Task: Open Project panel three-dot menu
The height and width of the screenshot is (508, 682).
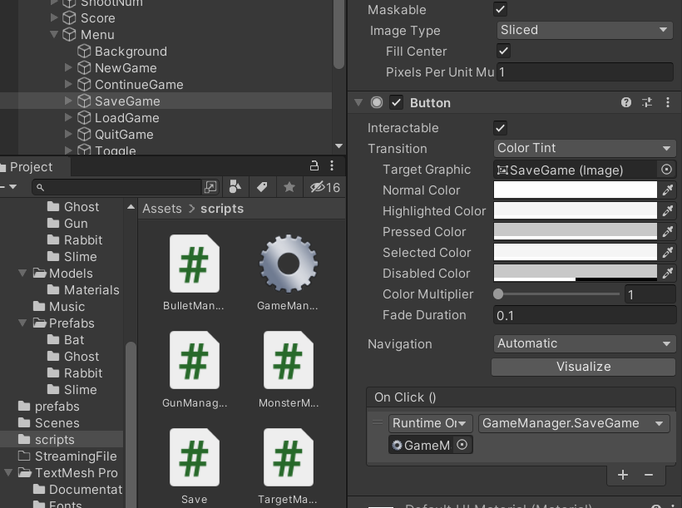Action: [x=332, y=165]
